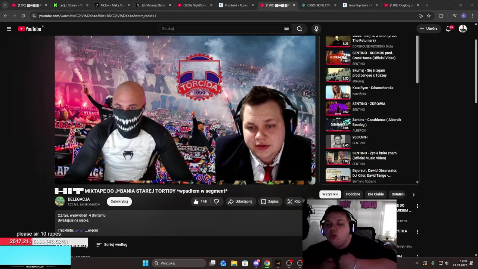Viewport: 478px width, 269px height.
Task: Switch to the LeQut Stream browser tab
Action: point(71,5)
